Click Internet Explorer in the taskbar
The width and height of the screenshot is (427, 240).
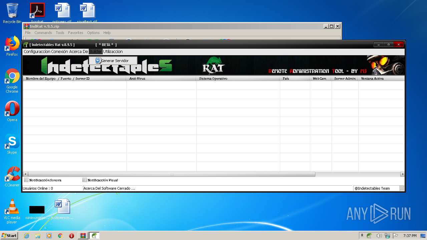[x=26, y=236]
